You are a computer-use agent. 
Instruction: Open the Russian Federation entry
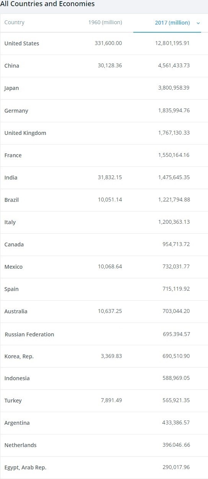coord(29,334)
